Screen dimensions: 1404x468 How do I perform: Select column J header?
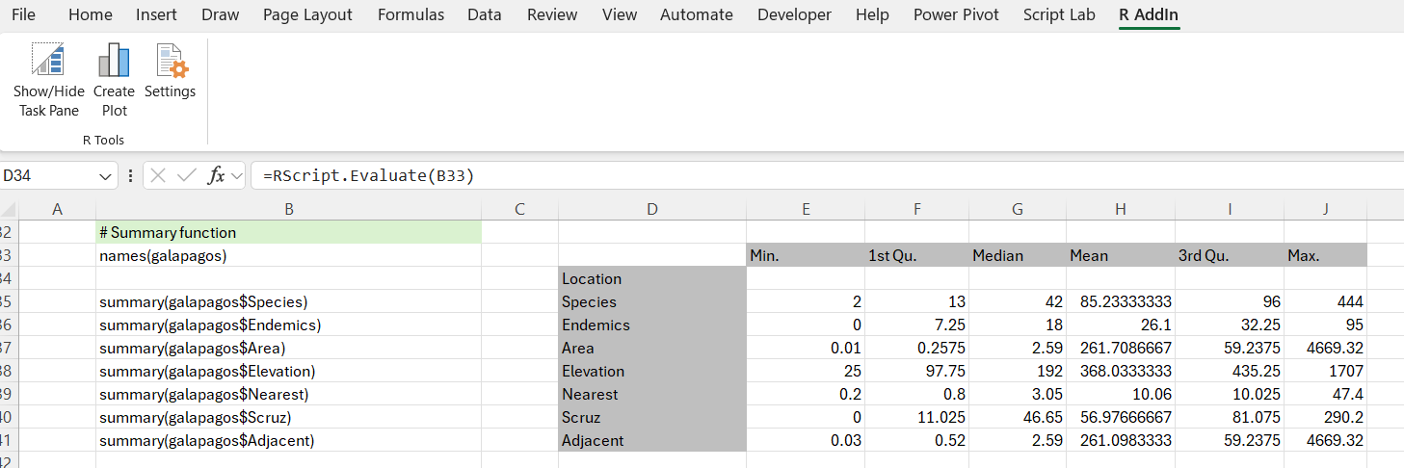(x=1326, y=209)
